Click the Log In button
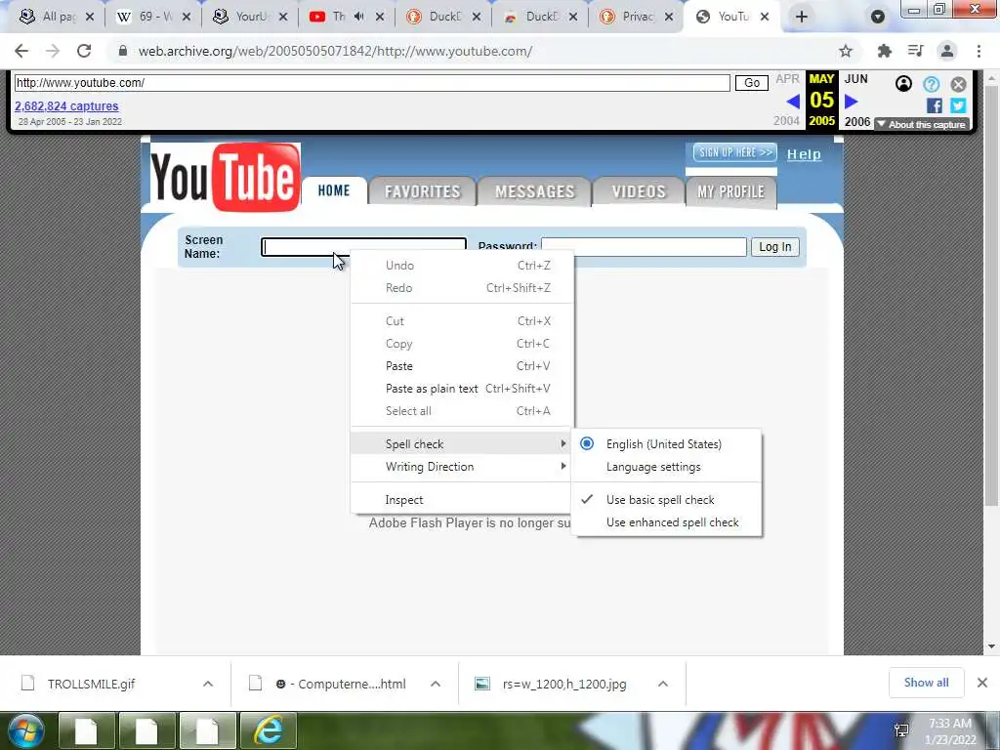This screenshot has height=750, width=1000. [x=774, y=247]
